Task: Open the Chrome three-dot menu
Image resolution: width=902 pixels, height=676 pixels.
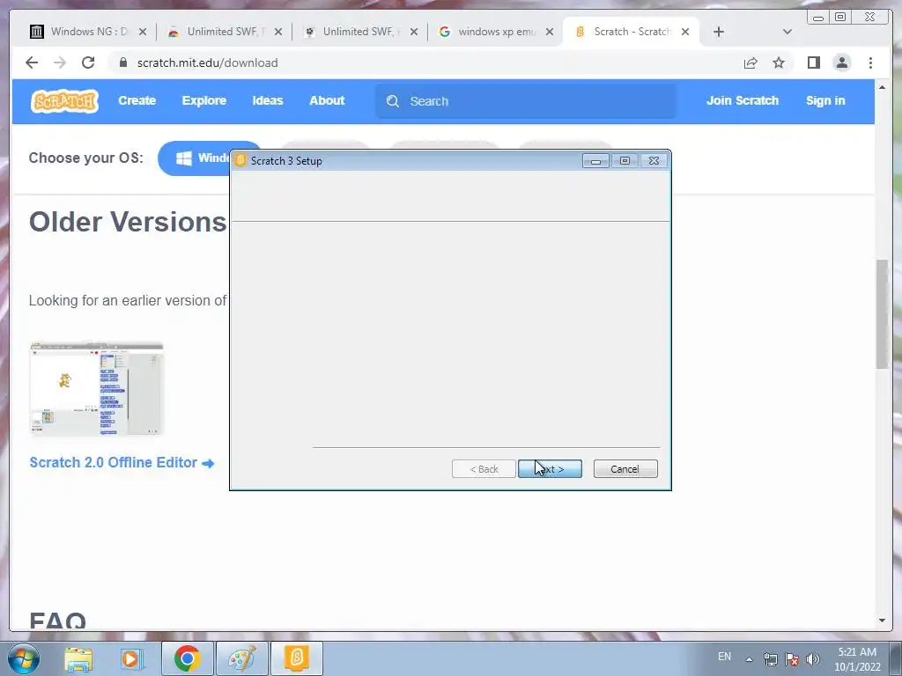Action: pos(870,62)
